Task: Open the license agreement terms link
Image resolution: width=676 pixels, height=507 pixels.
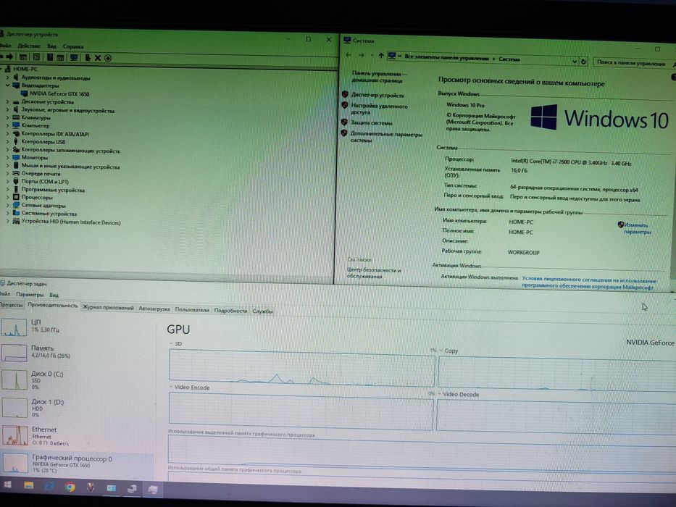Action: point(589,284)
